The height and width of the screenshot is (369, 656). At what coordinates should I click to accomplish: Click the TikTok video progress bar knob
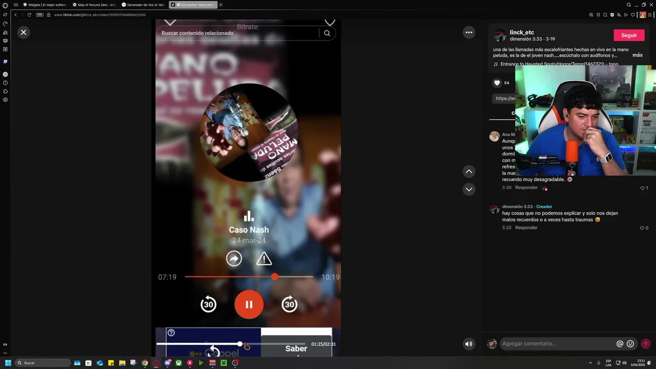(x=240, y=344)
